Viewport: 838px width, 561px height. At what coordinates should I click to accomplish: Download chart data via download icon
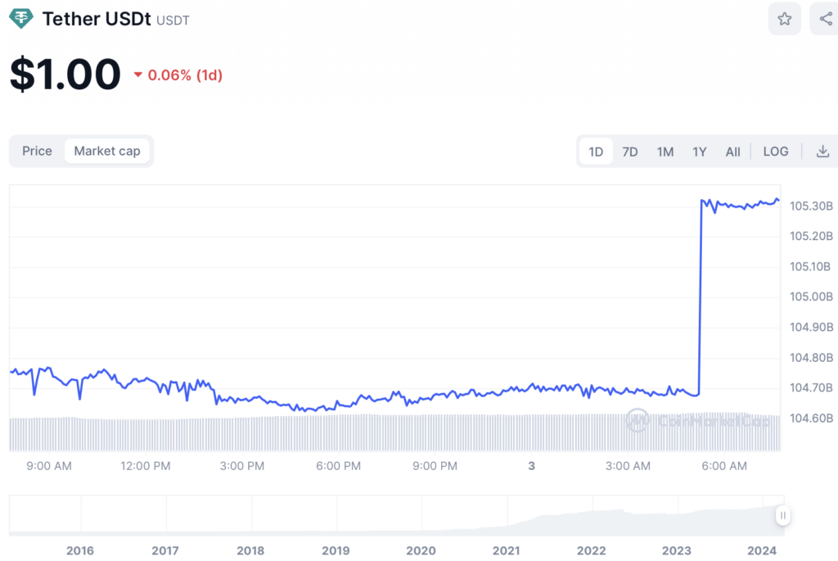point(822,152)
